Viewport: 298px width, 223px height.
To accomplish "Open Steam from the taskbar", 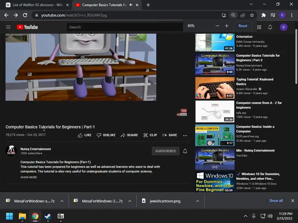I will [x=48, y=216].
